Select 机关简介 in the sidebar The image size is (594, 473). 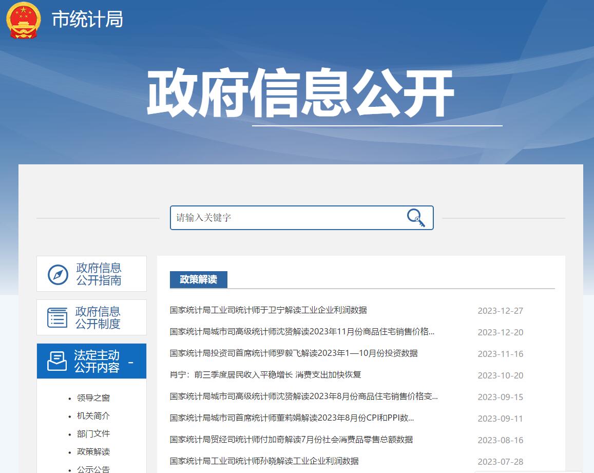click(93, 416)
